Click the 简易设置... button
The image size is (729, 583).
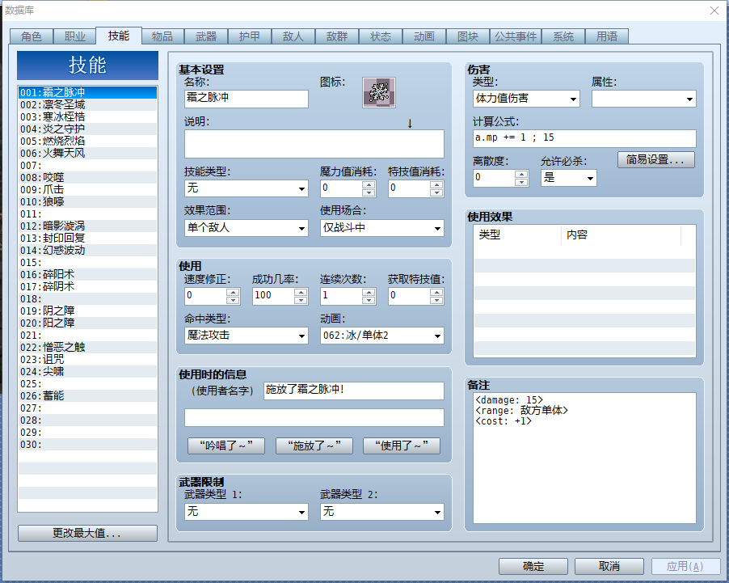click(656, 159)
